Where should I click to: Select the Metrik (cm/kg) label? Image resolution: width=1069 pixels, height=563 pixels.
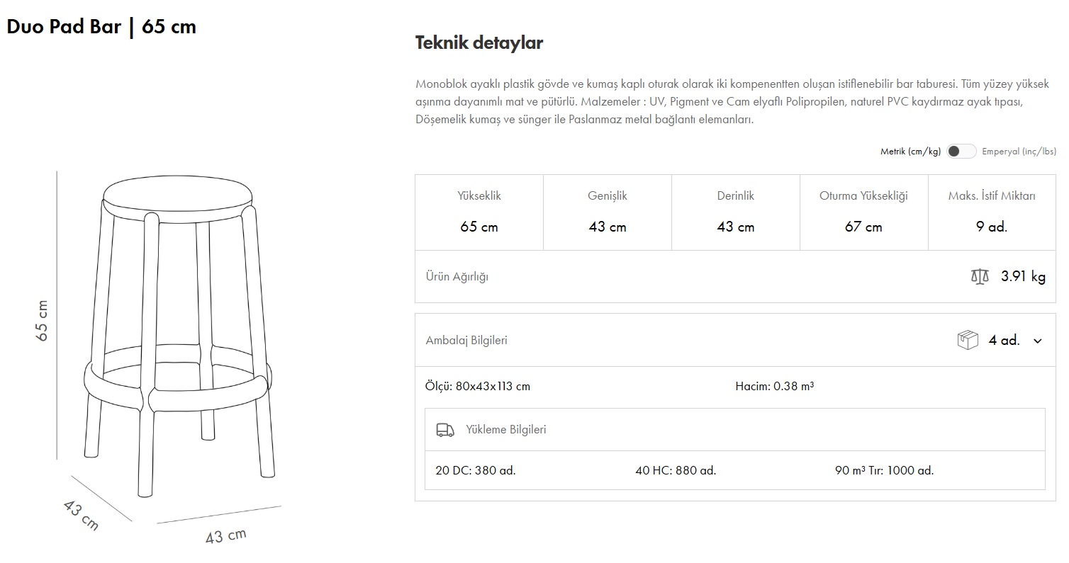click(x=910, y=152)
